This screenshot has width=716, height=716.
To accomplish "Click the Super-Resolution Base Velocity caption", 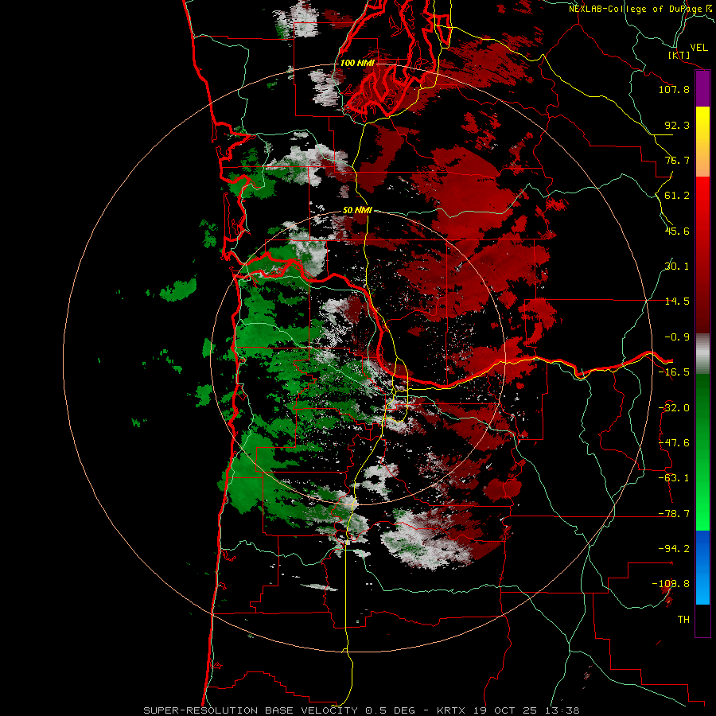I will [361, 710].
